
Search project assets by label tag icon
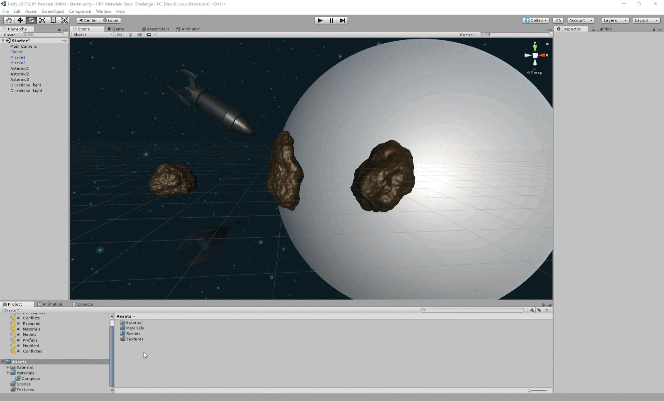tap(539, 310)
